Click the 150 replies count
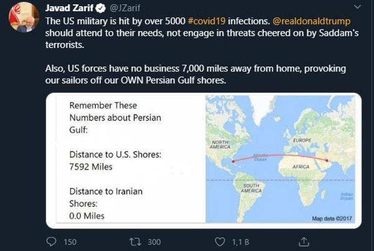Viewport: 374px width, 251px height. click(x=70, y=242)
